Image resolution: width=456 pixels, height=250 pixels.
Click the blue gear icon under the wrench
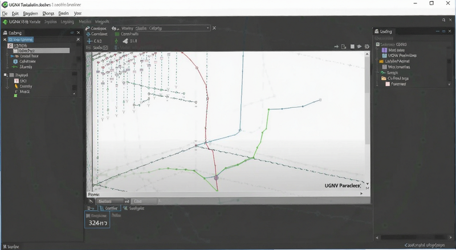coord(88,34)
